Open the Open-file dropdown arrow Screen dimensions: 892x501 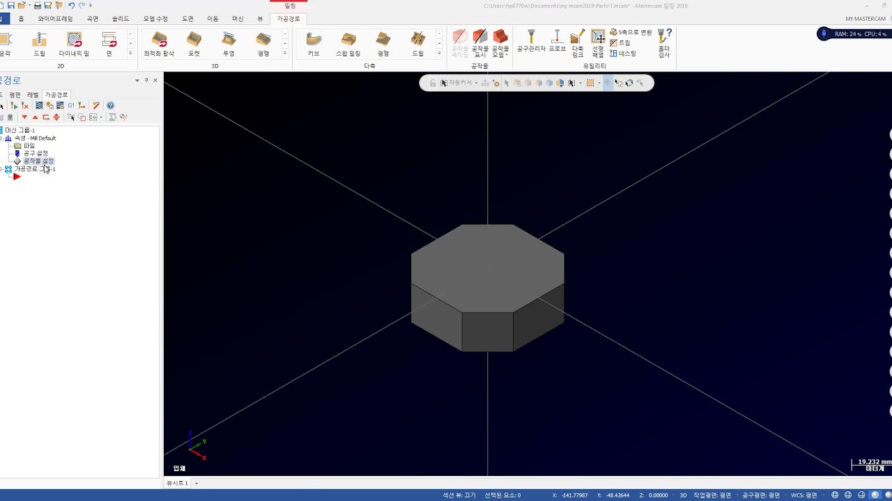pos(29,6)
